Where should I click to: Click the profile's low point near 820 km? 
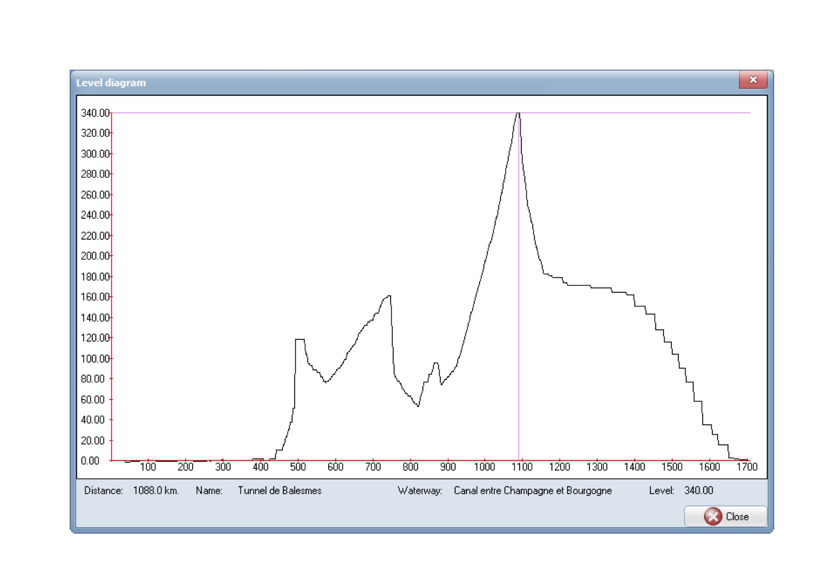click(x=418, y=406)
